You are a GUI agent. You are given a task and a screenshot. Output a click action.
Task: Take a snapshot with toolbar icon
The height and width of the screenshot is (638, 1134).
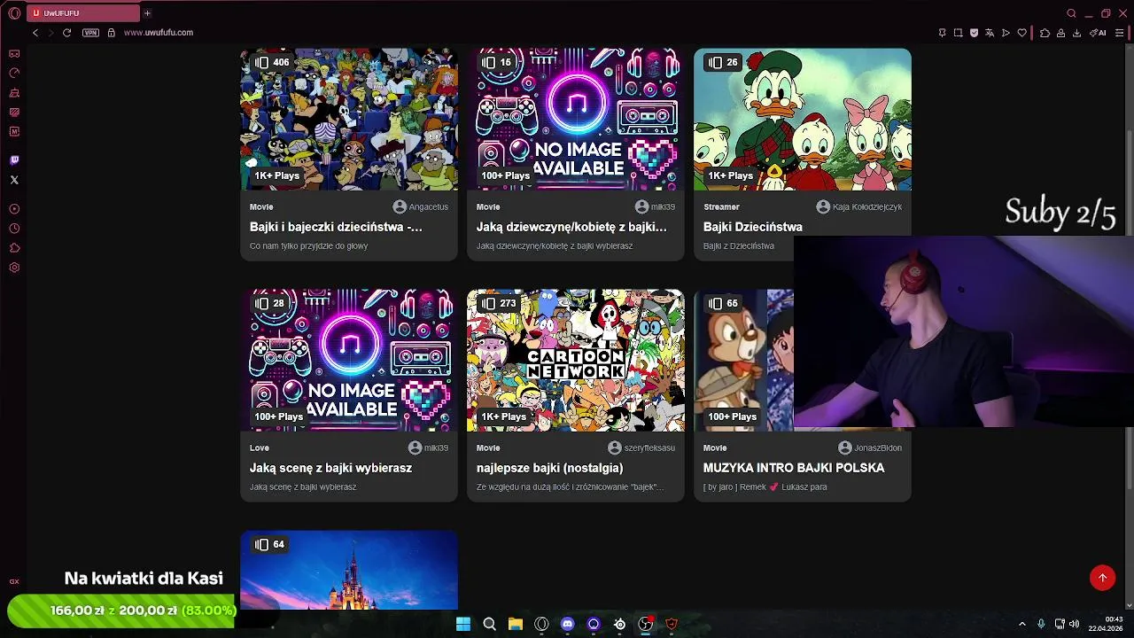point(958,33)
